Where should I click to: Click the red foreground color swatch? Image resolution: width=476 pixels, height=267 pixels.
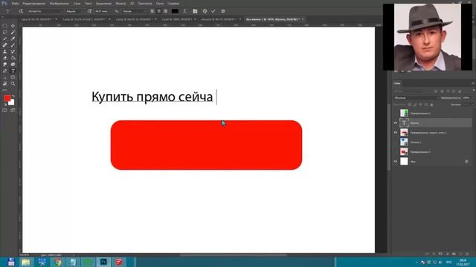pyautogui.click(x=7, y=98)
